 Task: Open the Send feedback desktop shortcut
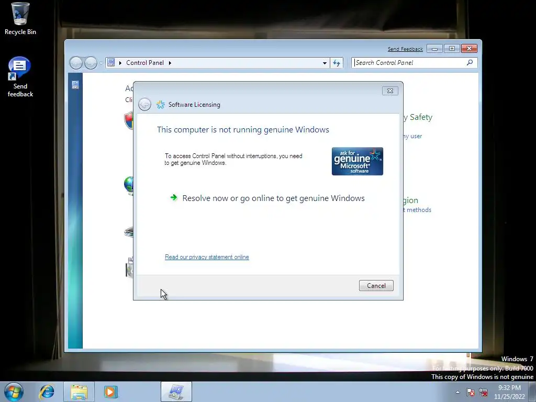[20, 77]
